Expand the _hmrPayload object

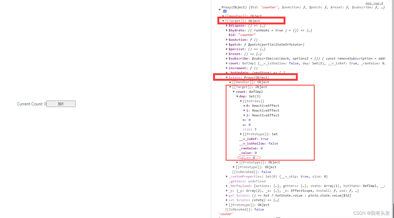pyautogui.click(x=227, y=186)
